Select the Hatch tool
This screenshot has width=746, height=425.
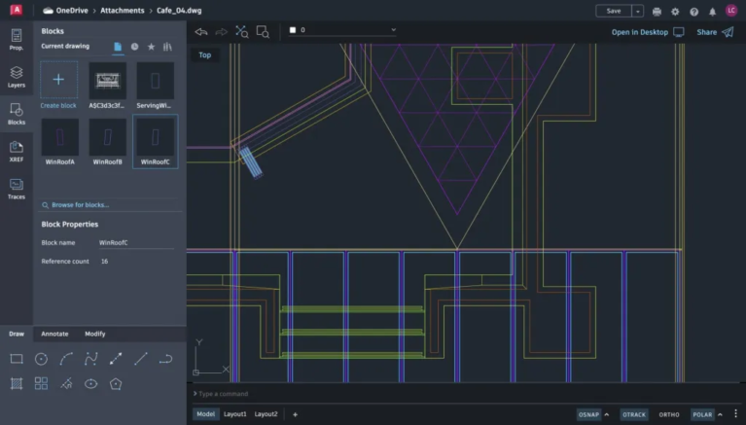17,383
